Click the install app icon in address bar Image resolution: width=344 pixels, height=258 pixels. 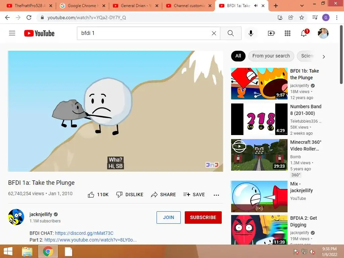[x=280, y=17]
